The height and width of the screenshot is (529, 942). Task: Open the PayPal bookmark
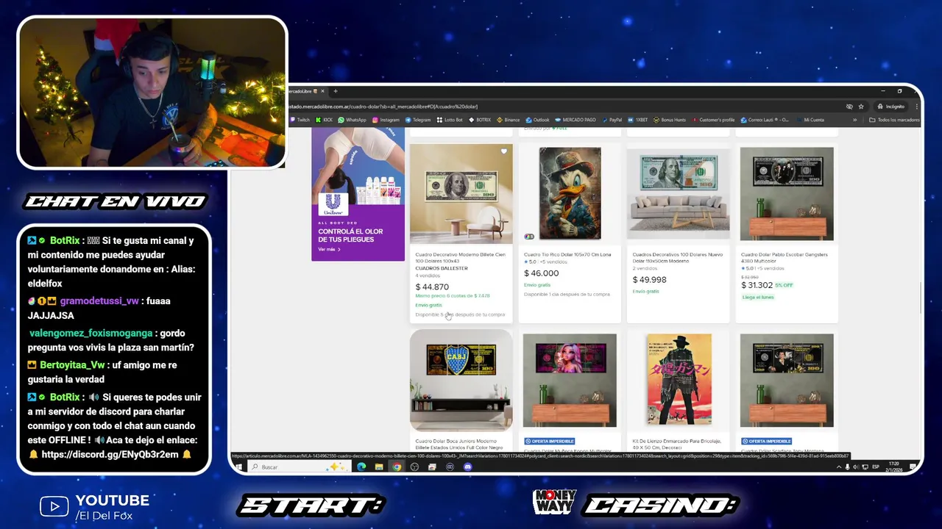[612, 120]
